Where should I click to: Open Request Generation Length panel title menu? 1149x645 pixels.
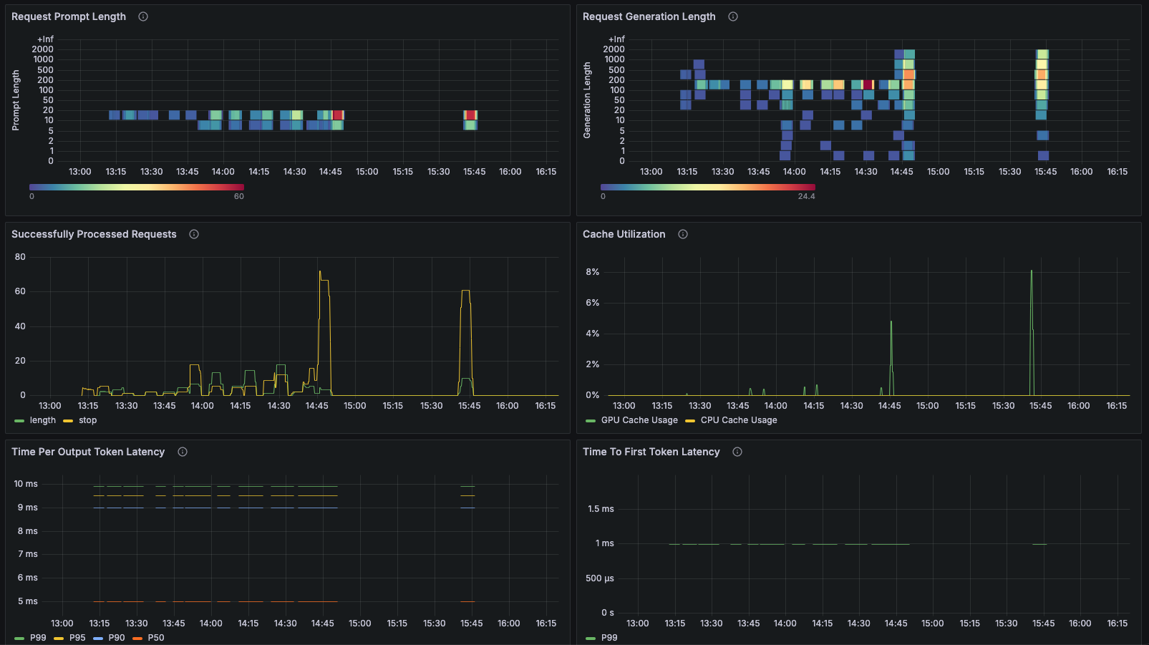tap(649, 16)
